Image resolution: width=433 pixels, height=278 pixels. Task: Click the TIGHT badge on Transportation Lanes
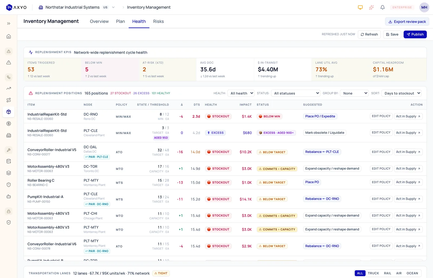[161, 273]
